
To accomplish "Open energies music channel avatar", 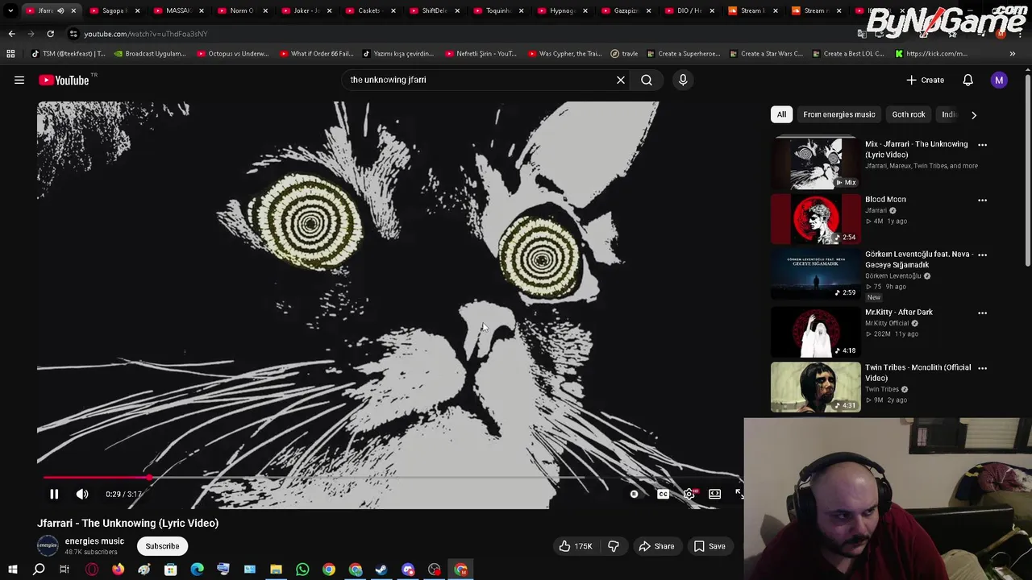I will click(48, 545).
